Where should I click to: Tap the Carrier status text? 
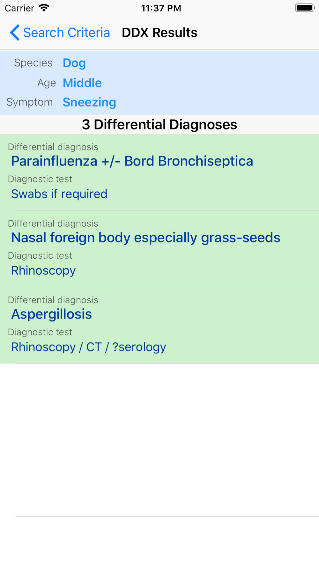pyautogui.click(x=19, y=8)
